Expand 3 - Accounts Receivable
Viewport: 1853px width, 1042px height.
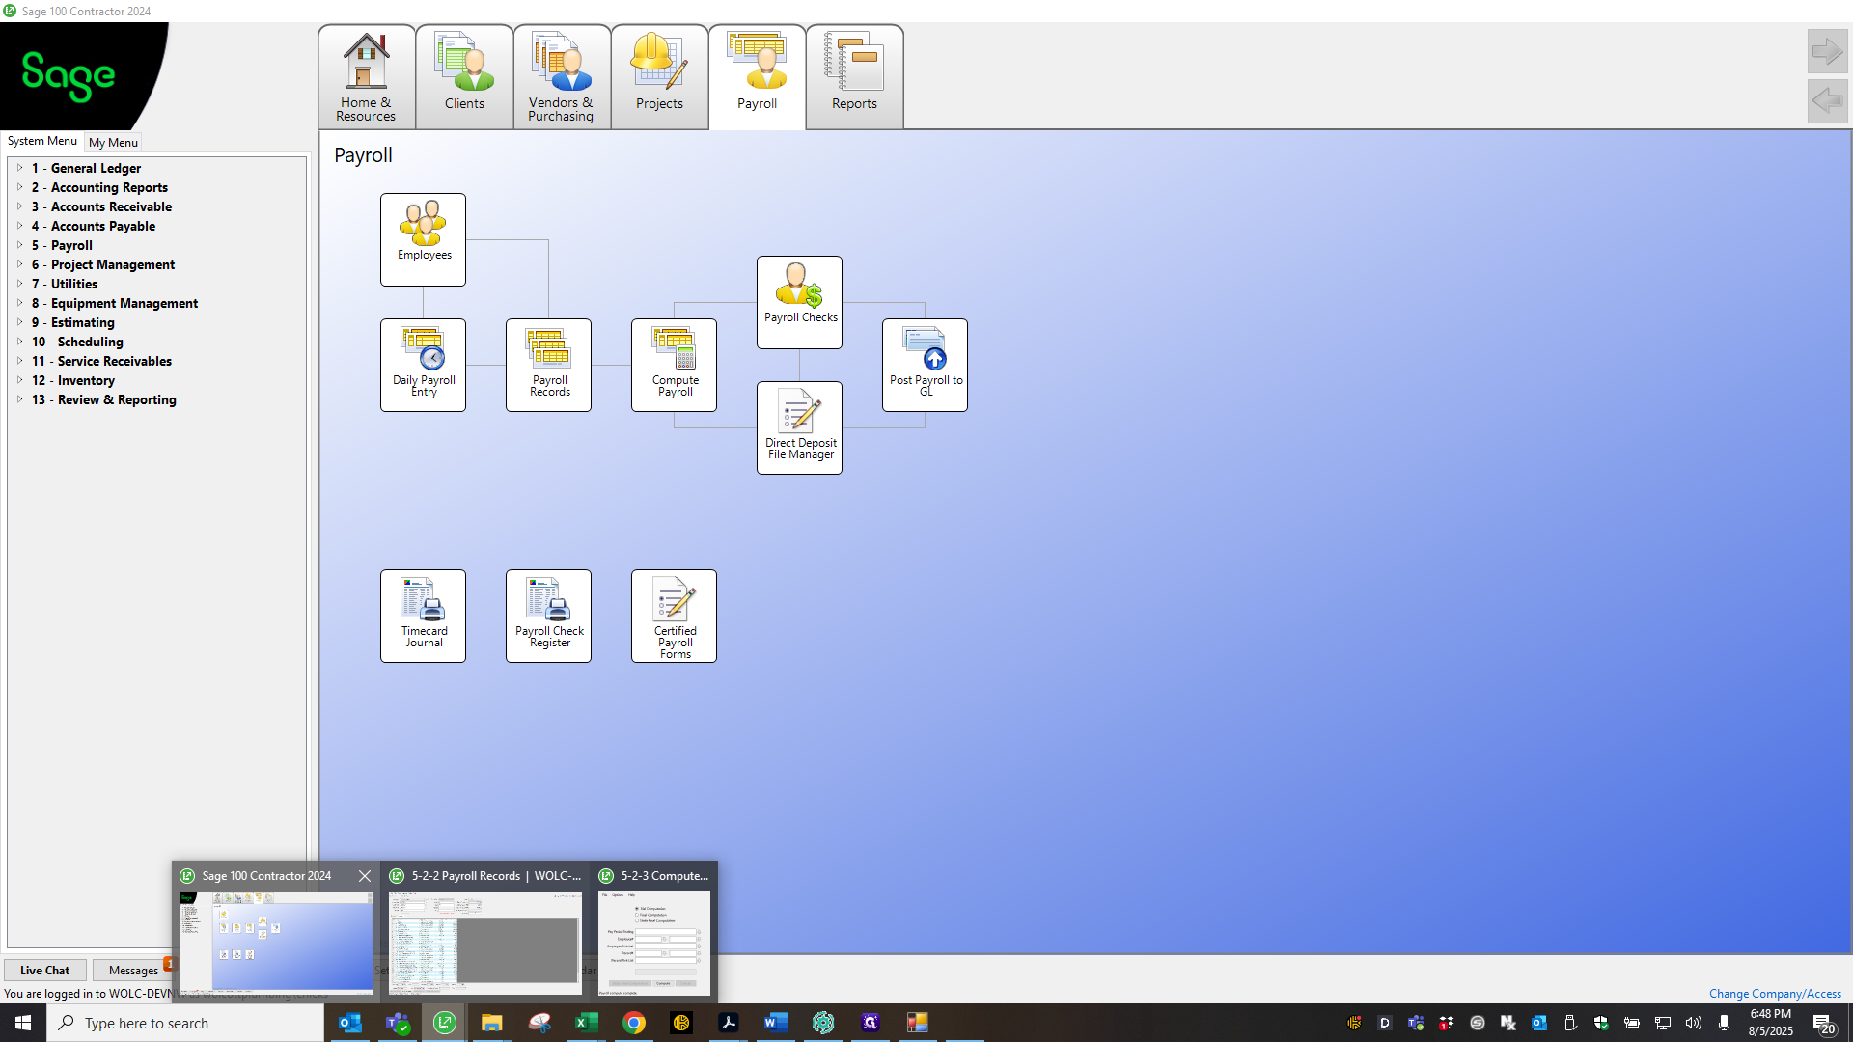[19, 206]
